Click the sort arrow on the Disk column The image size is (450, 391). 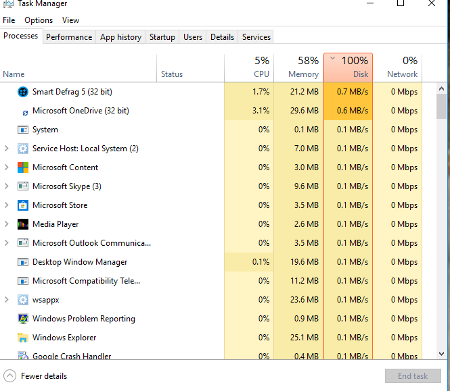point(332,58)
